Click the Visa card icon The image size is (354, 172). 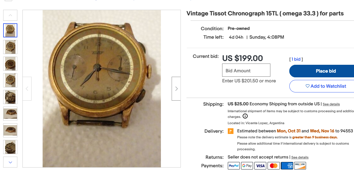[260, 166]
